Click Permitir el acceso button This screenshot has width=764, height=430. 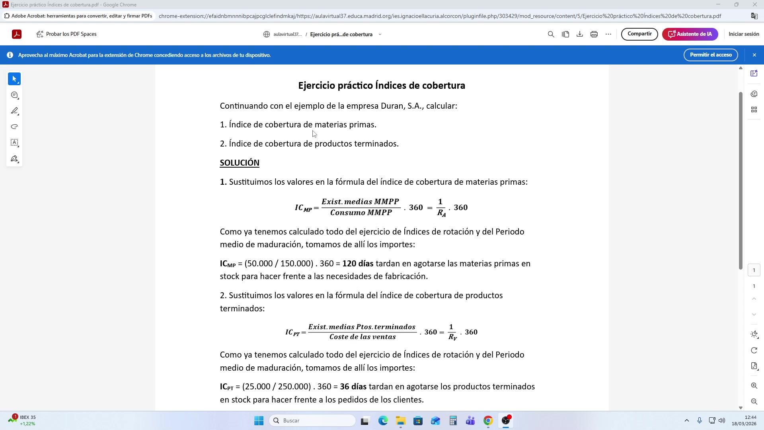coord(710,55)
